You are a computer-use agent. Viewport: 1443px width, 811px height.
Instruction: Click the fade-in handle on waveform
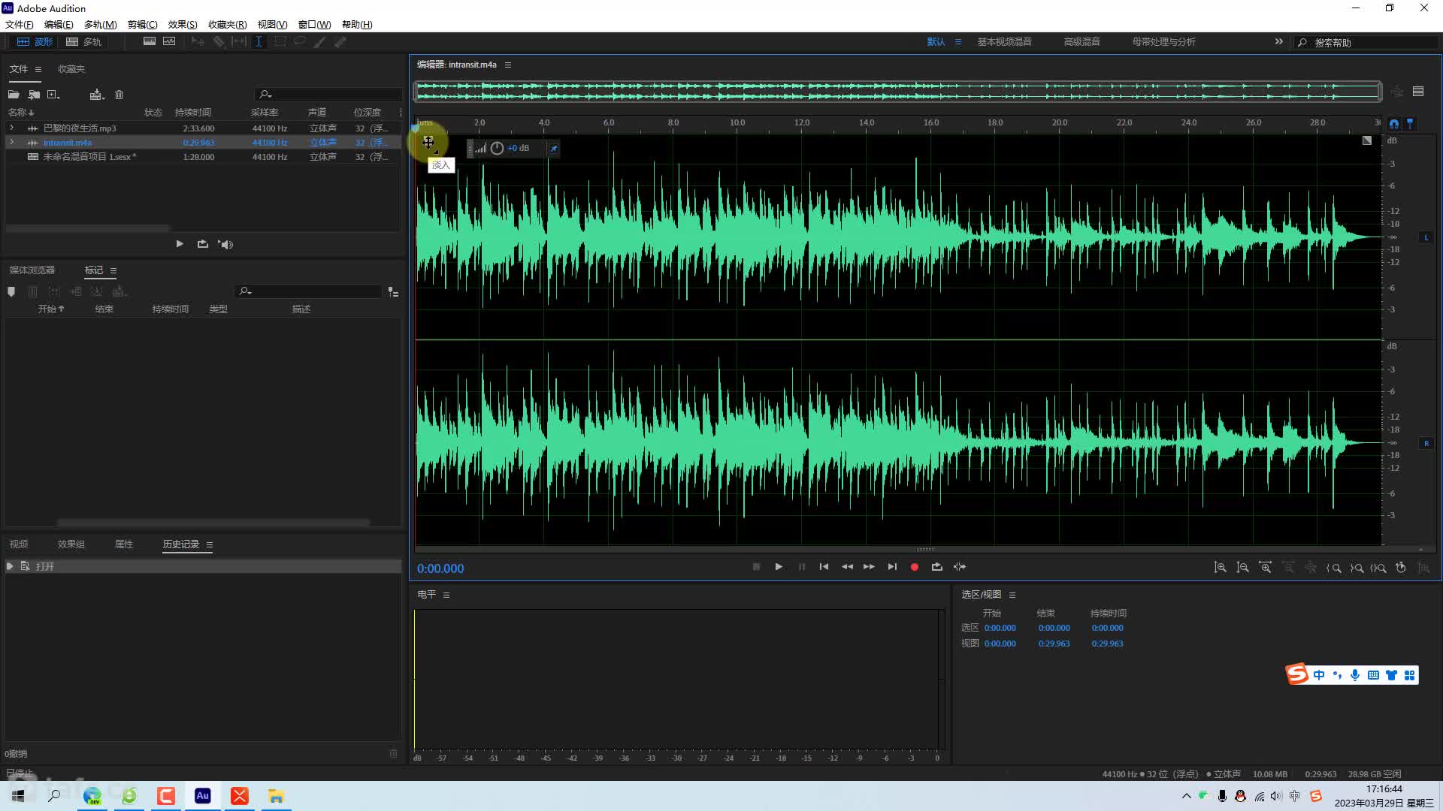pyautogui.click(x=428, y=142)
